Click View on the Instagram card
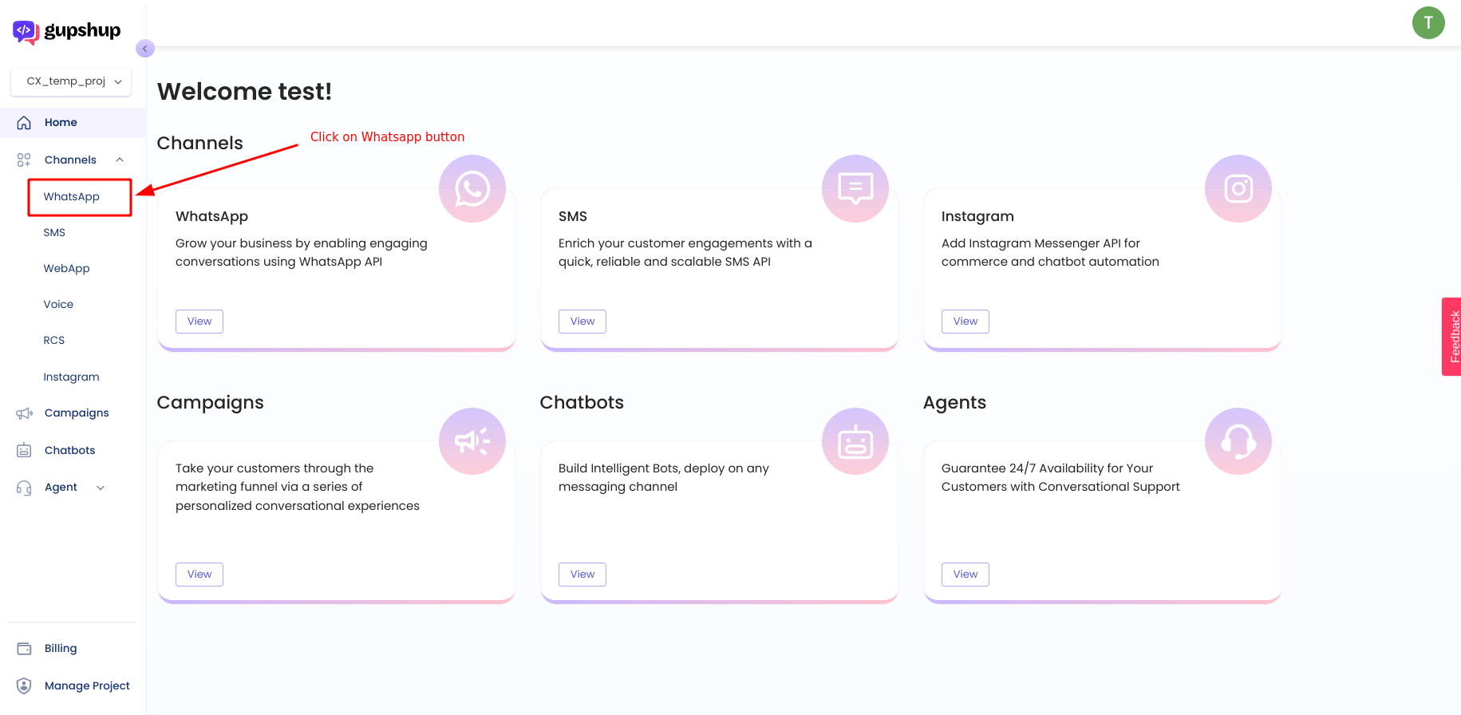The height and width of the screenshot is (715, 1461). click(x=965, y=322)
